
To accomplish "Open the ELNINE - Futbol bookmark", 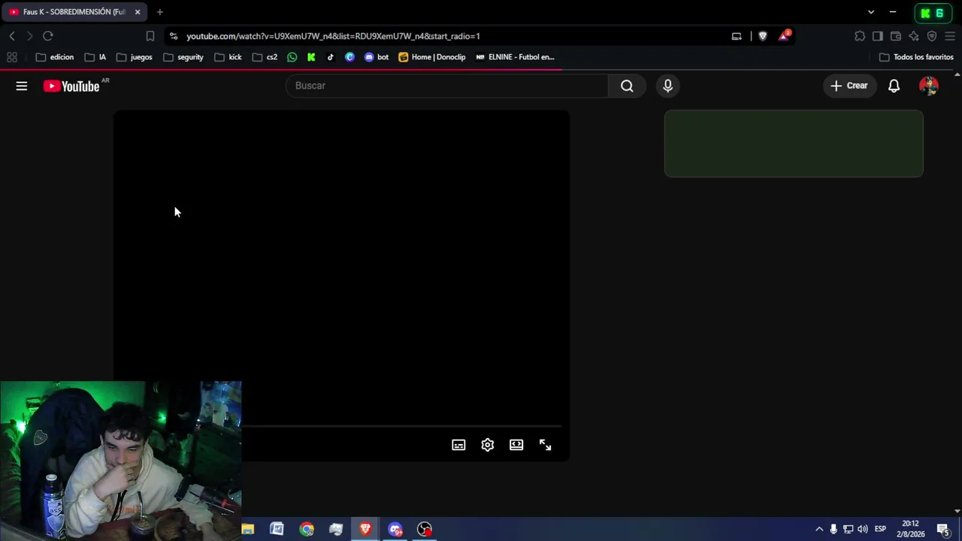I will [515, 57].
